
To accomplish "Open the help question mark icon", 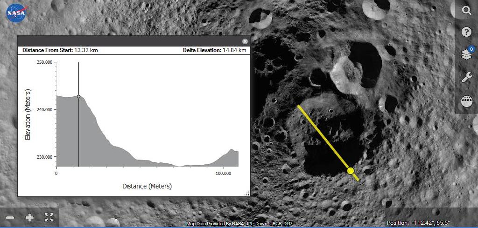I will coord(466,32).
